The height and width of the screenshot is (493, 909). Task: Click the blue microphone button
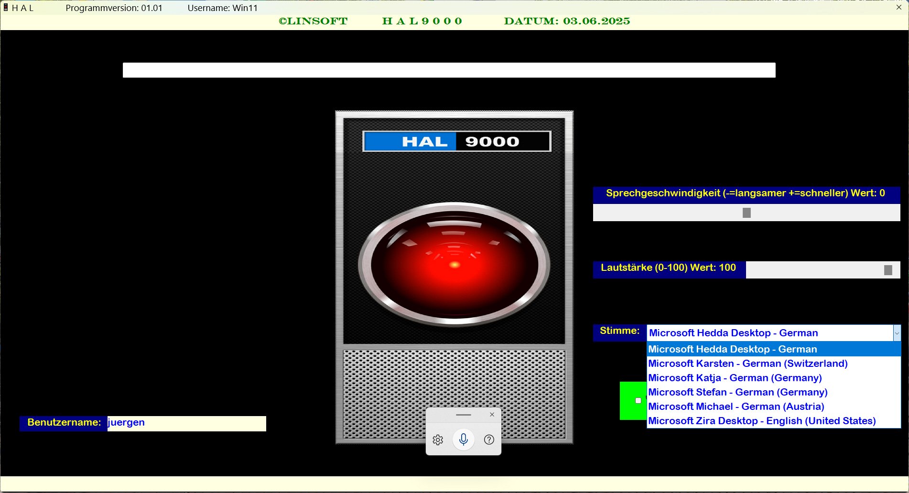pyautogui.click(x=463, y=439)
